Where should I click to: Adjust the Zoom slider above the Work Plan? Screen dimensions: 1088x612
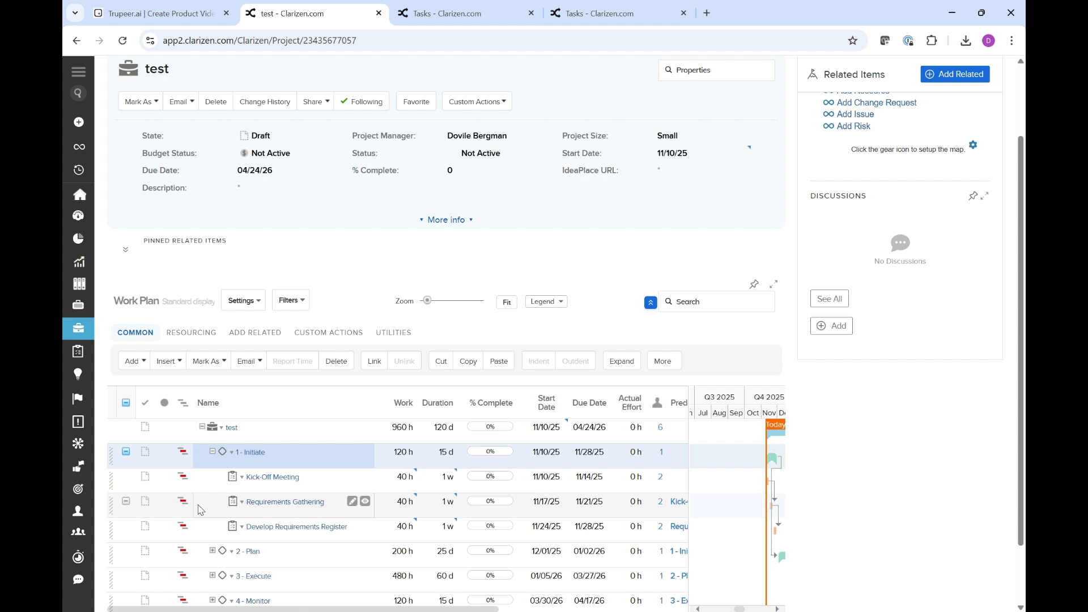click(x=427, y=300)
